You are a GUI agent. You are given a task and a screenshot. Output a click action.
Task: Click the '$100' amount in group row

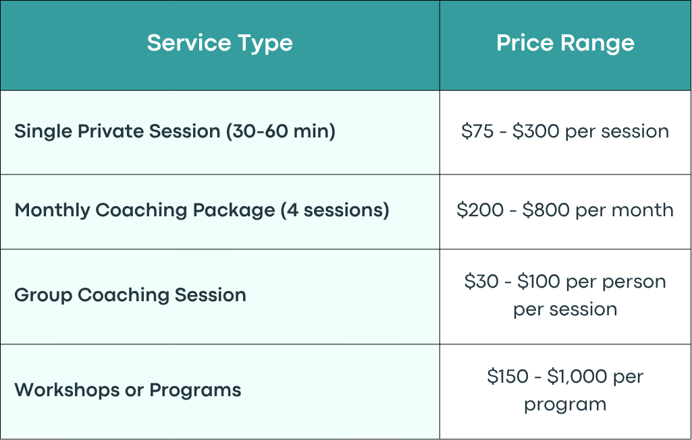(539, 282)
